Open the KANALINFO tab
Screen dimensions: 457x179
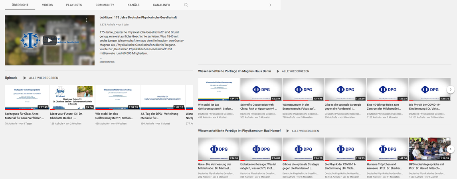tap(161, 5)
